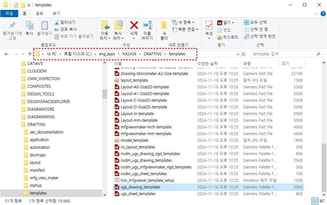The height and width of the screenshot is (205, 327).
Task: Click eng_apps in address breadcrumb
Action: (107, 54)
